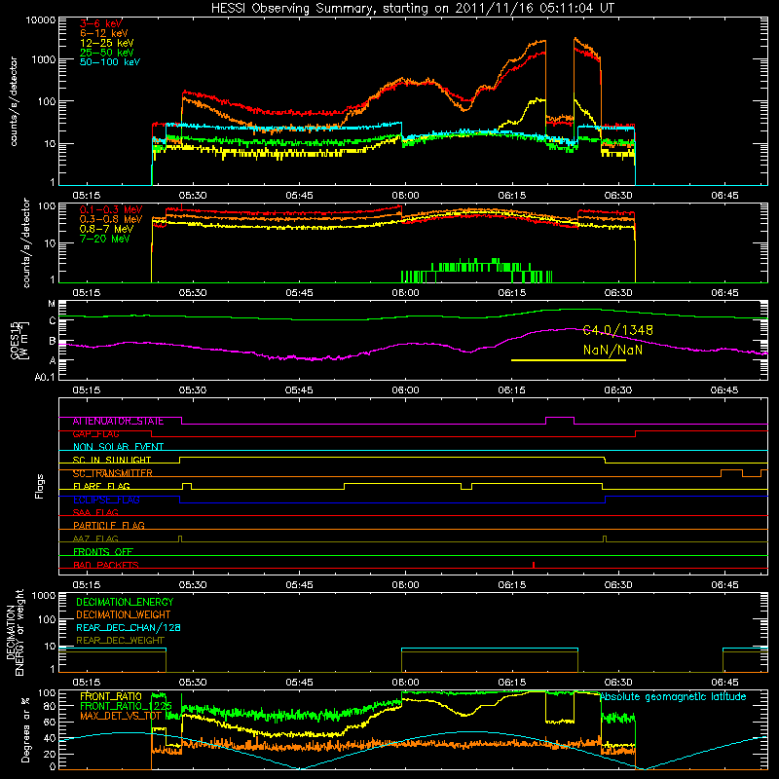
Task: Click the 05:30 tick label under the GOES plot
Action: click(x=193, y=390)
